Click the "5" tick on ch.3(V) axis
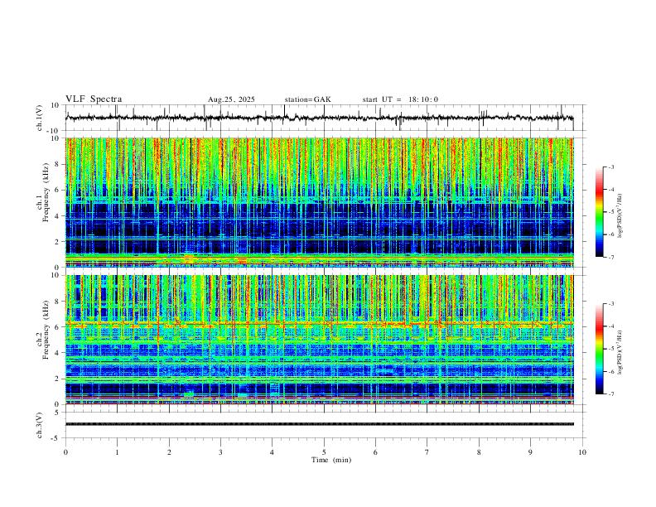Viewport: 656px width, 507px height. pyautogui.click(x=58, y=412)
